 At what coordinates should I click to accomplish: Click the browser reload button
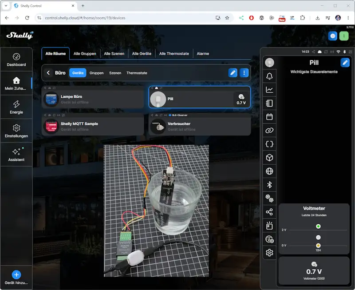(x=27, y=18)
